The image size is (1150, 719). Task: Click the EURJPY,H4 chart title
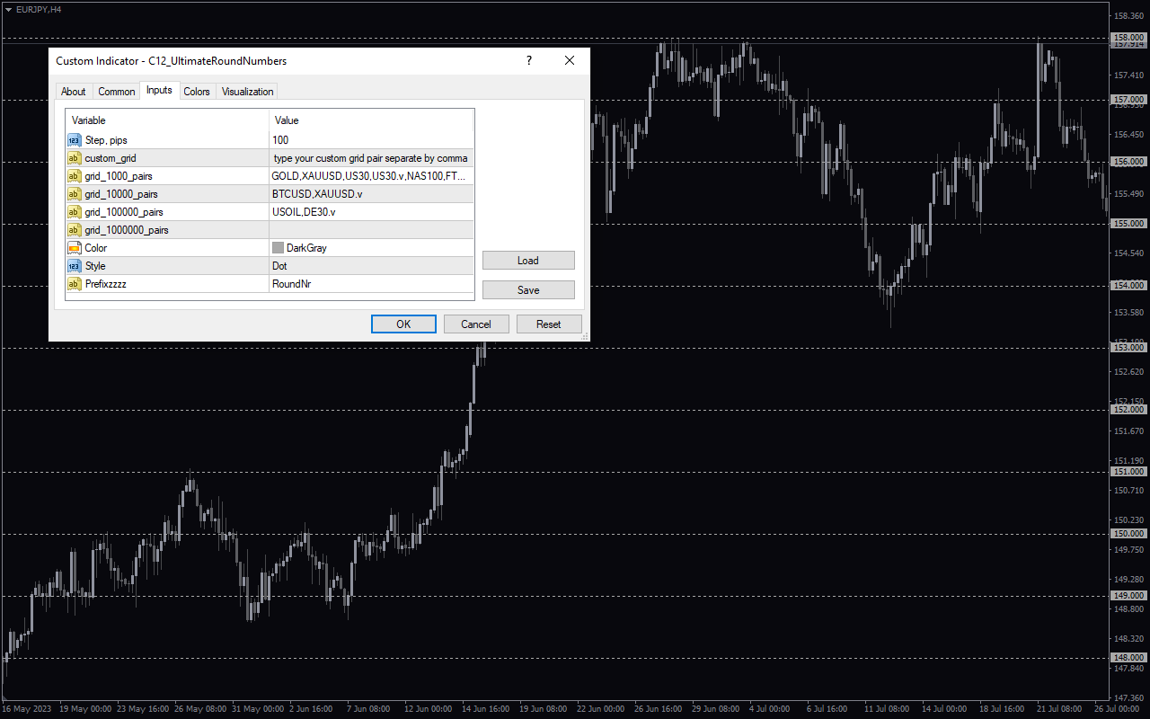(40, 9)
